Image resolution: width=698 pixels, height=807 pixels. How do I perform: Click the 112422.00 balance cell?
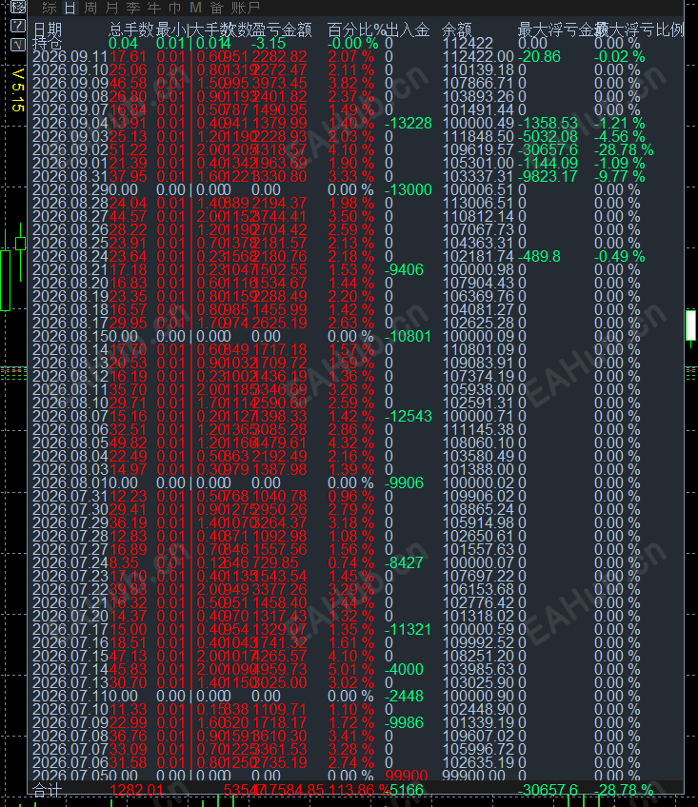click(479, 56)
